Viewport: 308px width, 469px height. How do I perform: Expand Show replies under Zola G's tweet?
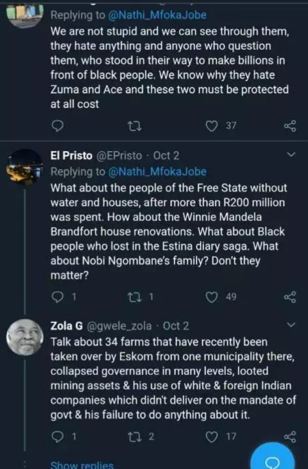82,465
